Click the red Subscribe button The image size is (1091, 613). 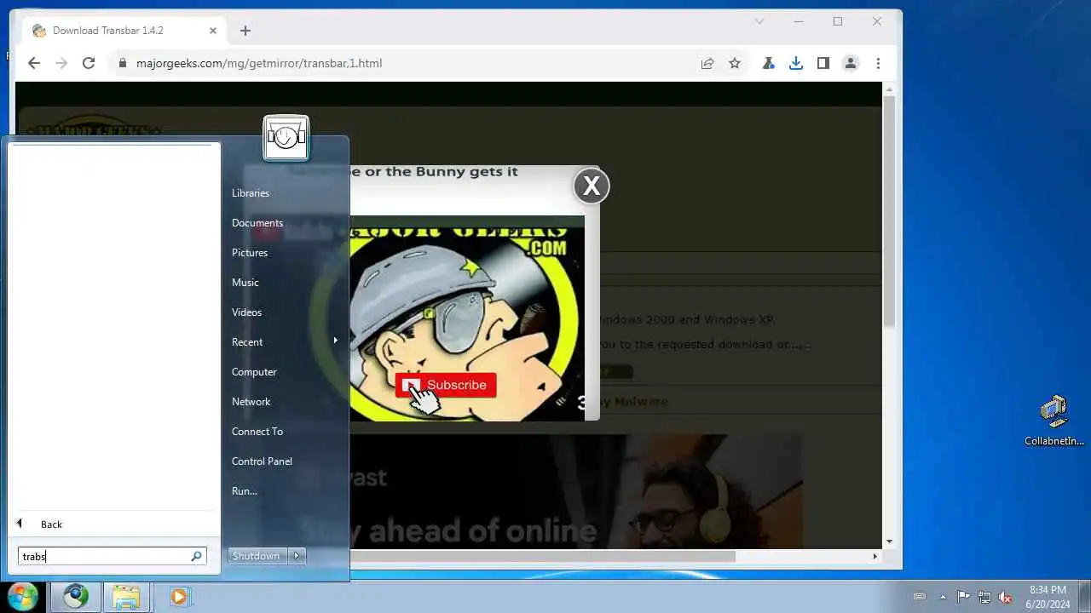(x=446, y=385)
